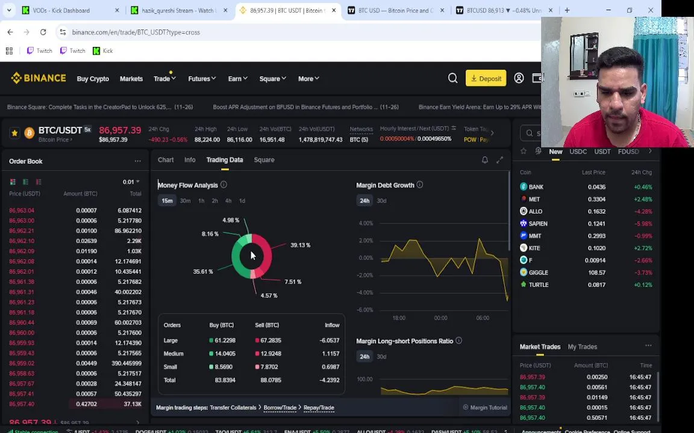694x433 pixels.
Task: Select 15m money flow interval
Action: 167,201
